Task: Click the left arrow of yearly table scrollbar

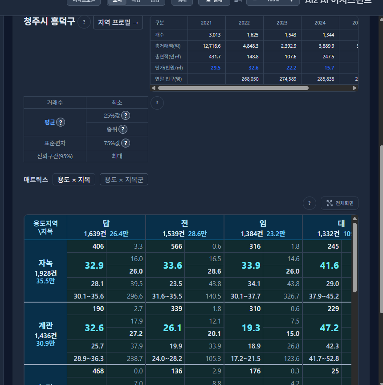Action: click(x=154, y=88)
